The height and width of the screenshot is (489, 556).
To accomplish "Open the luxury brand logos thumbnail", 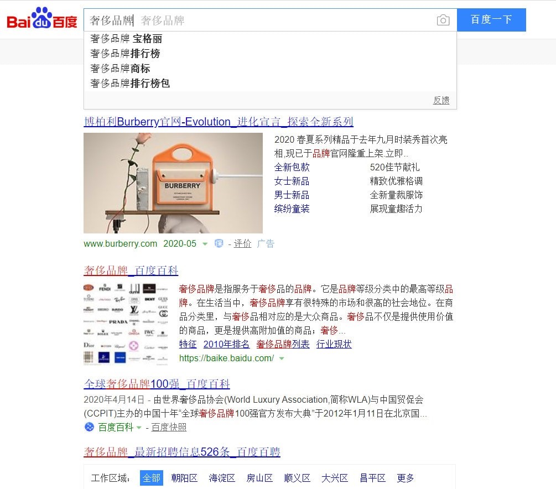I will click(x=126, y=324).
